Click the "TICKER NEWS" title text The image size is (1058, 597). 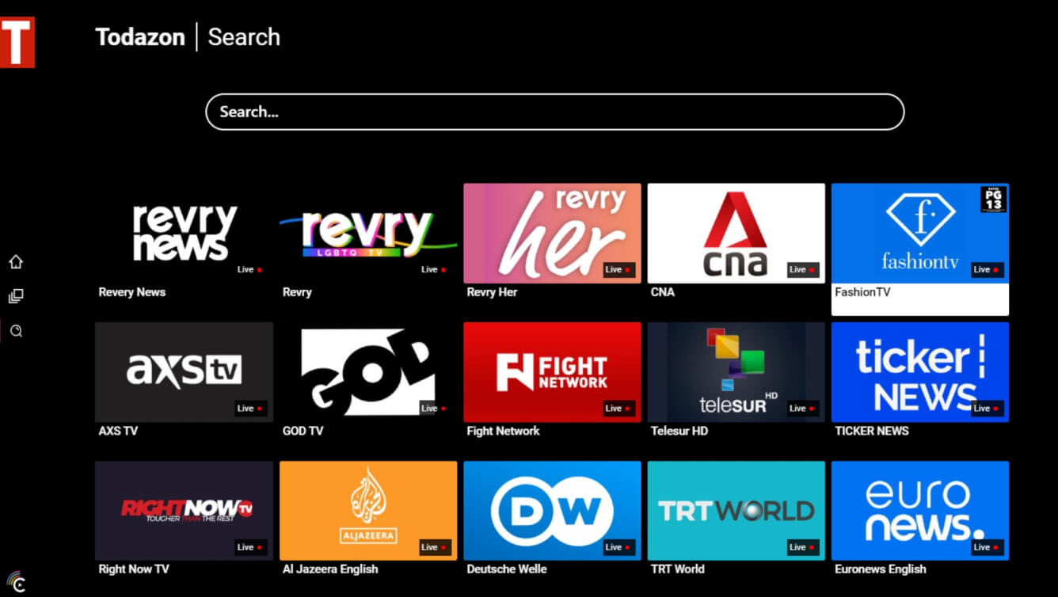872,431
